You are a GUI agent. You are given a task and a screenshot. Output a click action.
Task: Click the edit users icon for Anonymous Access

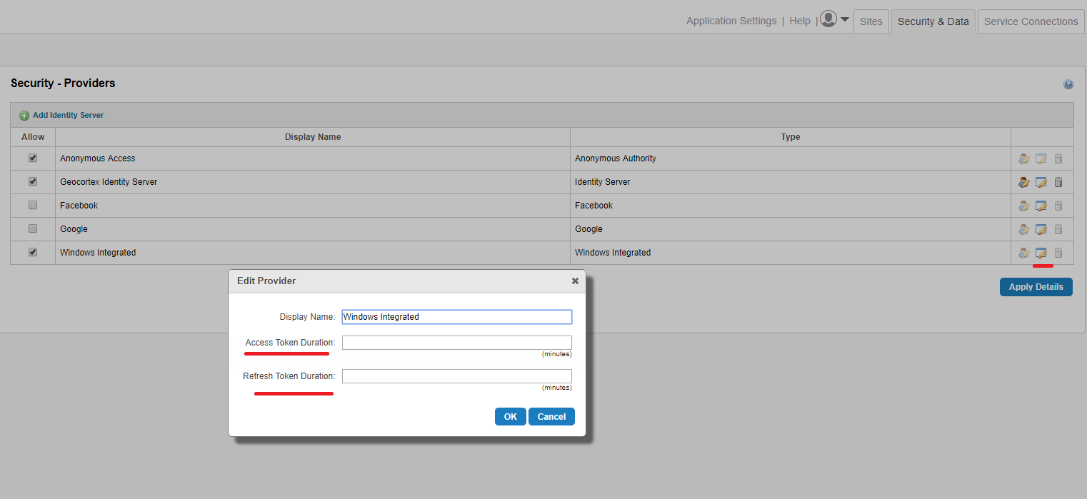coord(1023,158)
